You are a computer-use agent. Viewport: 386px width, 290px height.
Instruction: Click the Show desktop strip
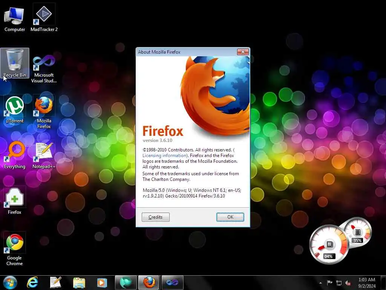383,282
